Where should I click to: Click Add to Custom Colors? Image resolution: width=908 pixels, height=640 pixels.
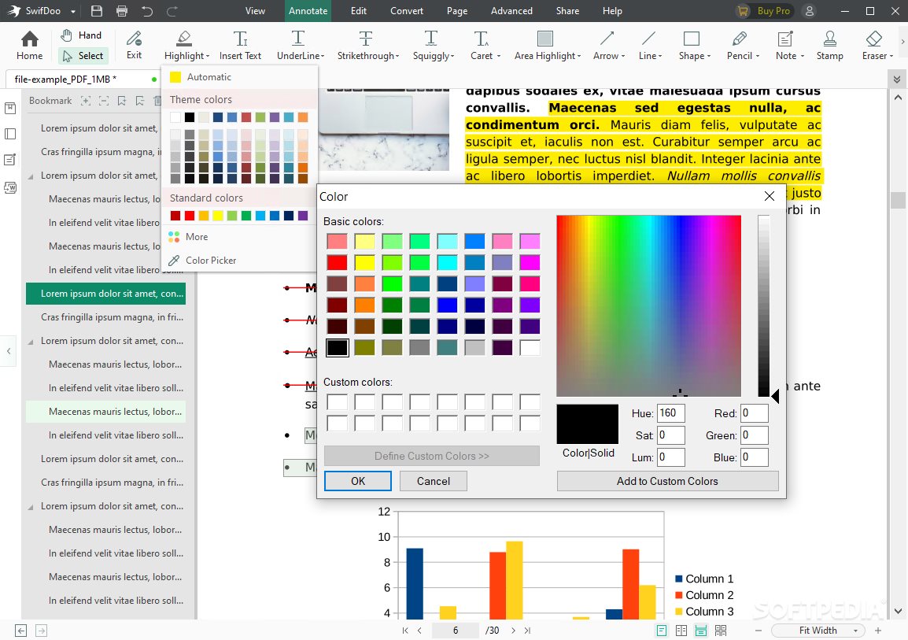667,481
